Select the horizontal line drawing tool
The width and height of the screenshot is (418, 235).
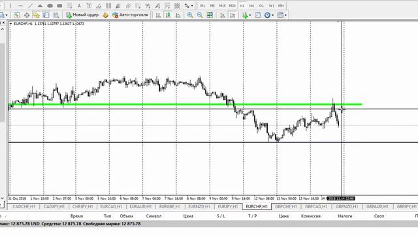tap(20, 6)
